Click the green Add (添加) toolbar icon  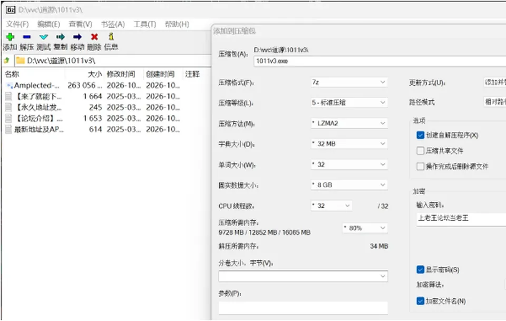click(x=10, y=37)
